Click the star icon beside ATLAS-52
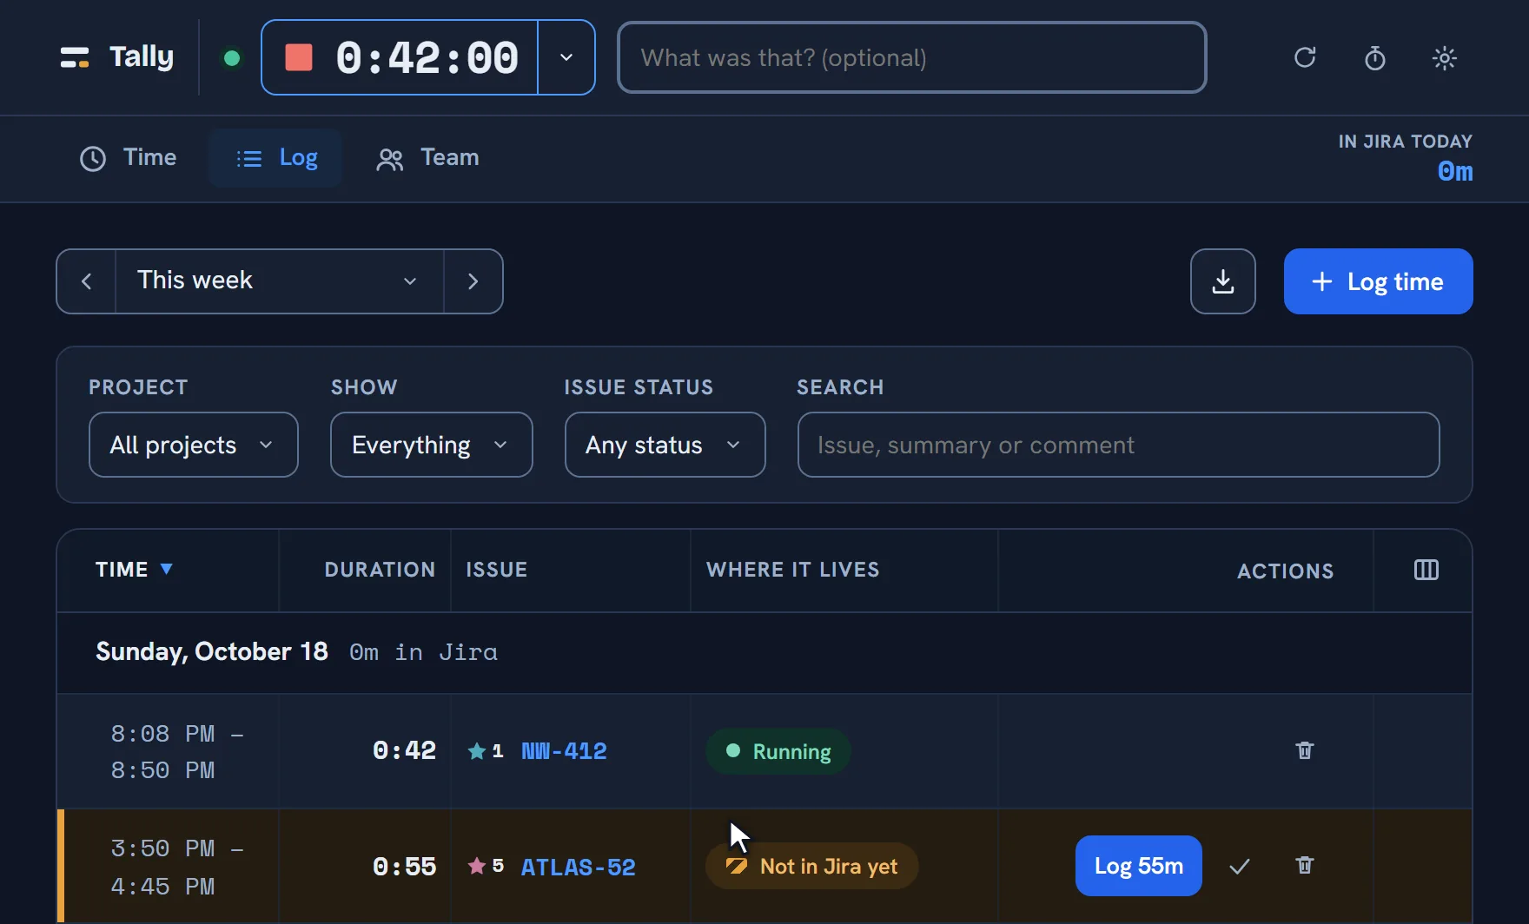 (477, 866)
